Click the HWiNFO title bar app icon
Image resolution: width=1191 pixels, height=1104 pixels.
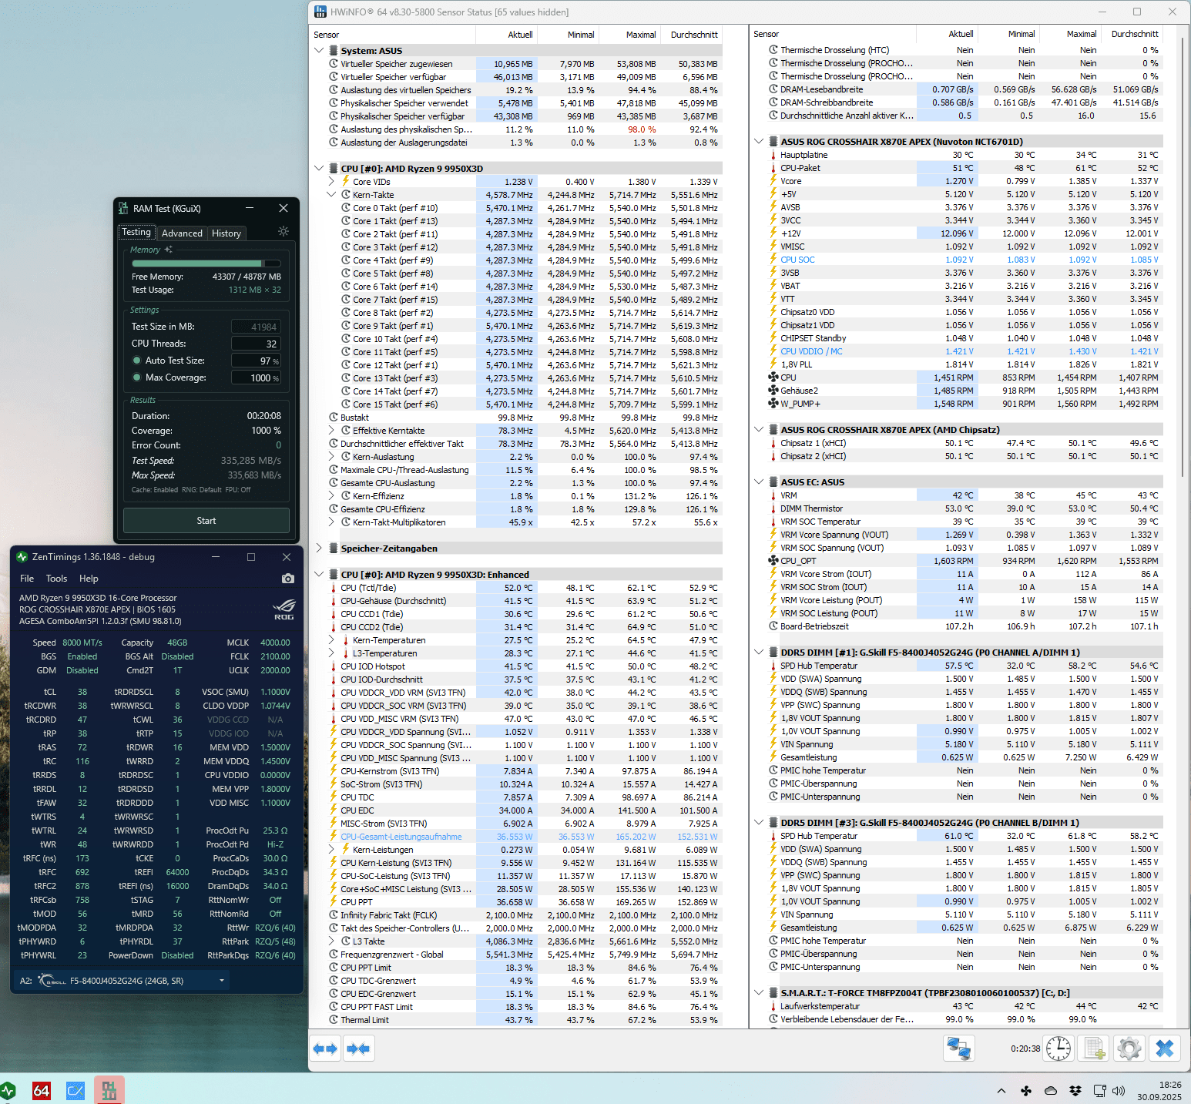click(320, 12)
